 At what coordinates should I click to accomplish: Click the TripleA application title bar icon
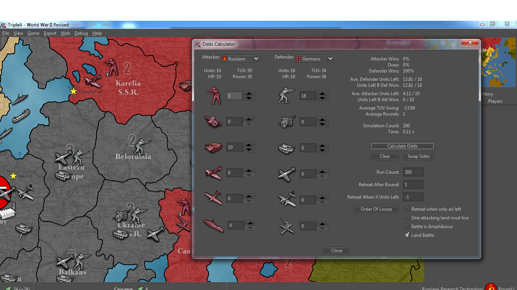click(x=3, y=25)
